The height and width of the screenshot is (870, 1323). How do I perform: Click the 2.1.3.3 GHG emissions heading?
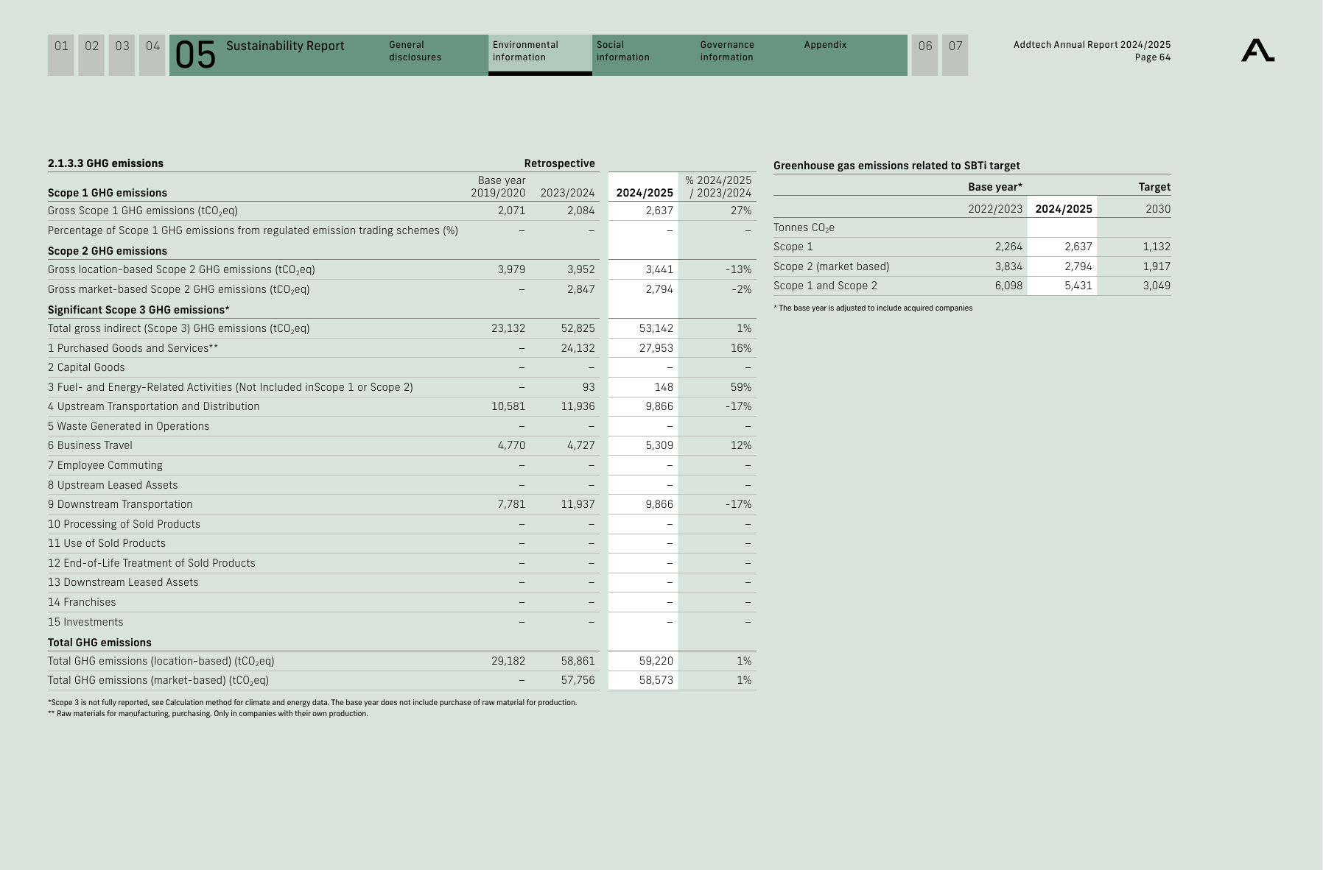pyautogui.click(x=106, y=163)
